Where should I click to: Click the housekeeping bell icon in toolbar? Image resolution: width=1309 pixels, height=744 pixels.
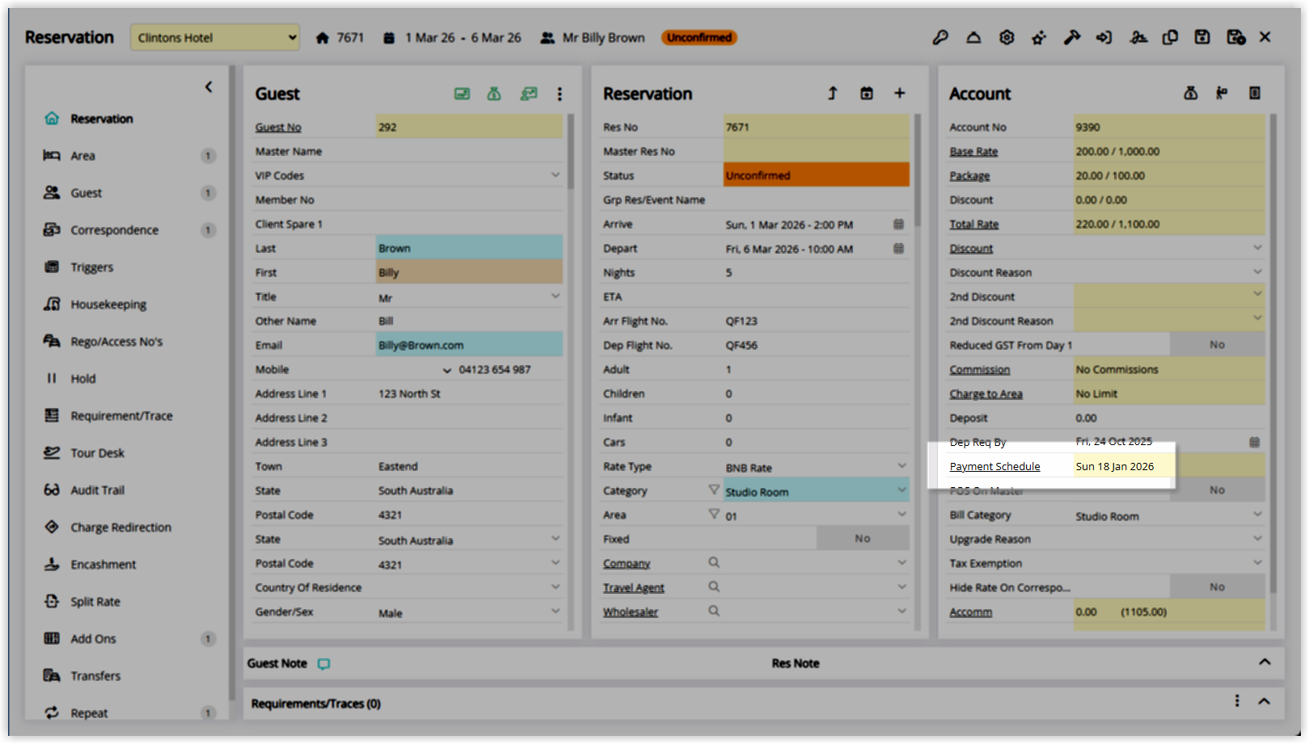click(973, 37)
